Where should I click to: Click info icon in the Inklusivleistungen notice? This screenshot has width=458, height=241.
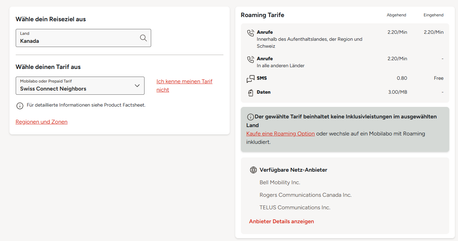coord(250,117)
